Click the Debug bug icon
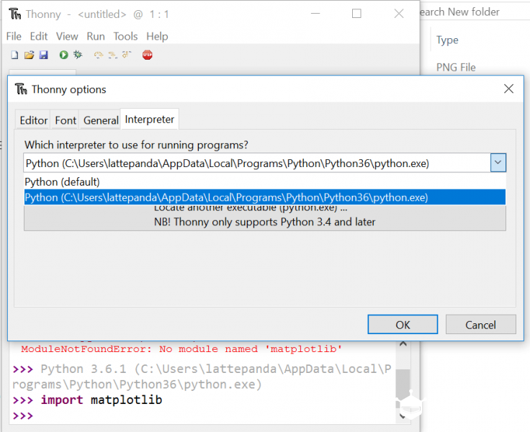The height and width of the screenshot is (432, 530). point(78,55)
